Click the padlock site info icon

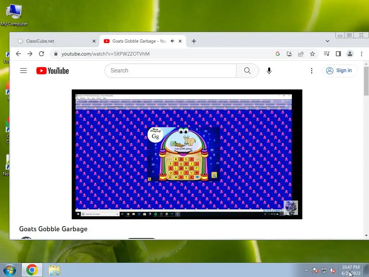tap(56, 54)
